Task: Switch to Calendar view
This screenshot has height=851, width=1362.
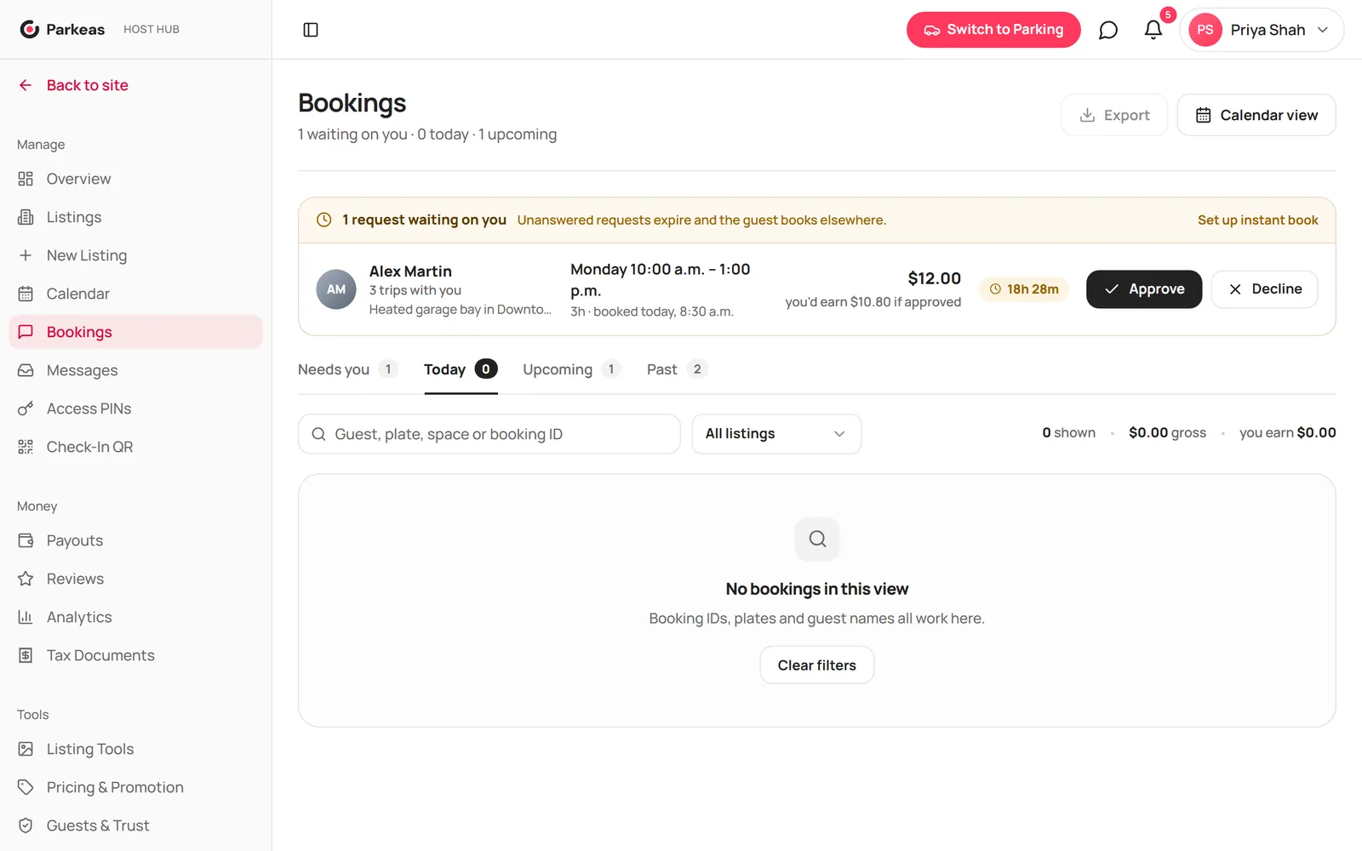Action: tap(1256, 115)
